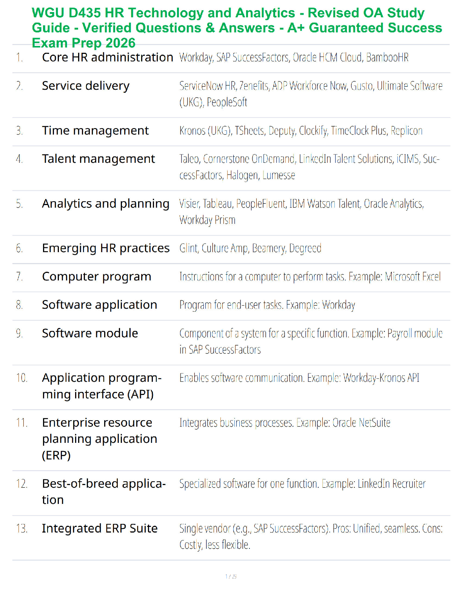Select the Integrated ERP Suite term
Screen dimensions: 462x597
click(100, 528)
